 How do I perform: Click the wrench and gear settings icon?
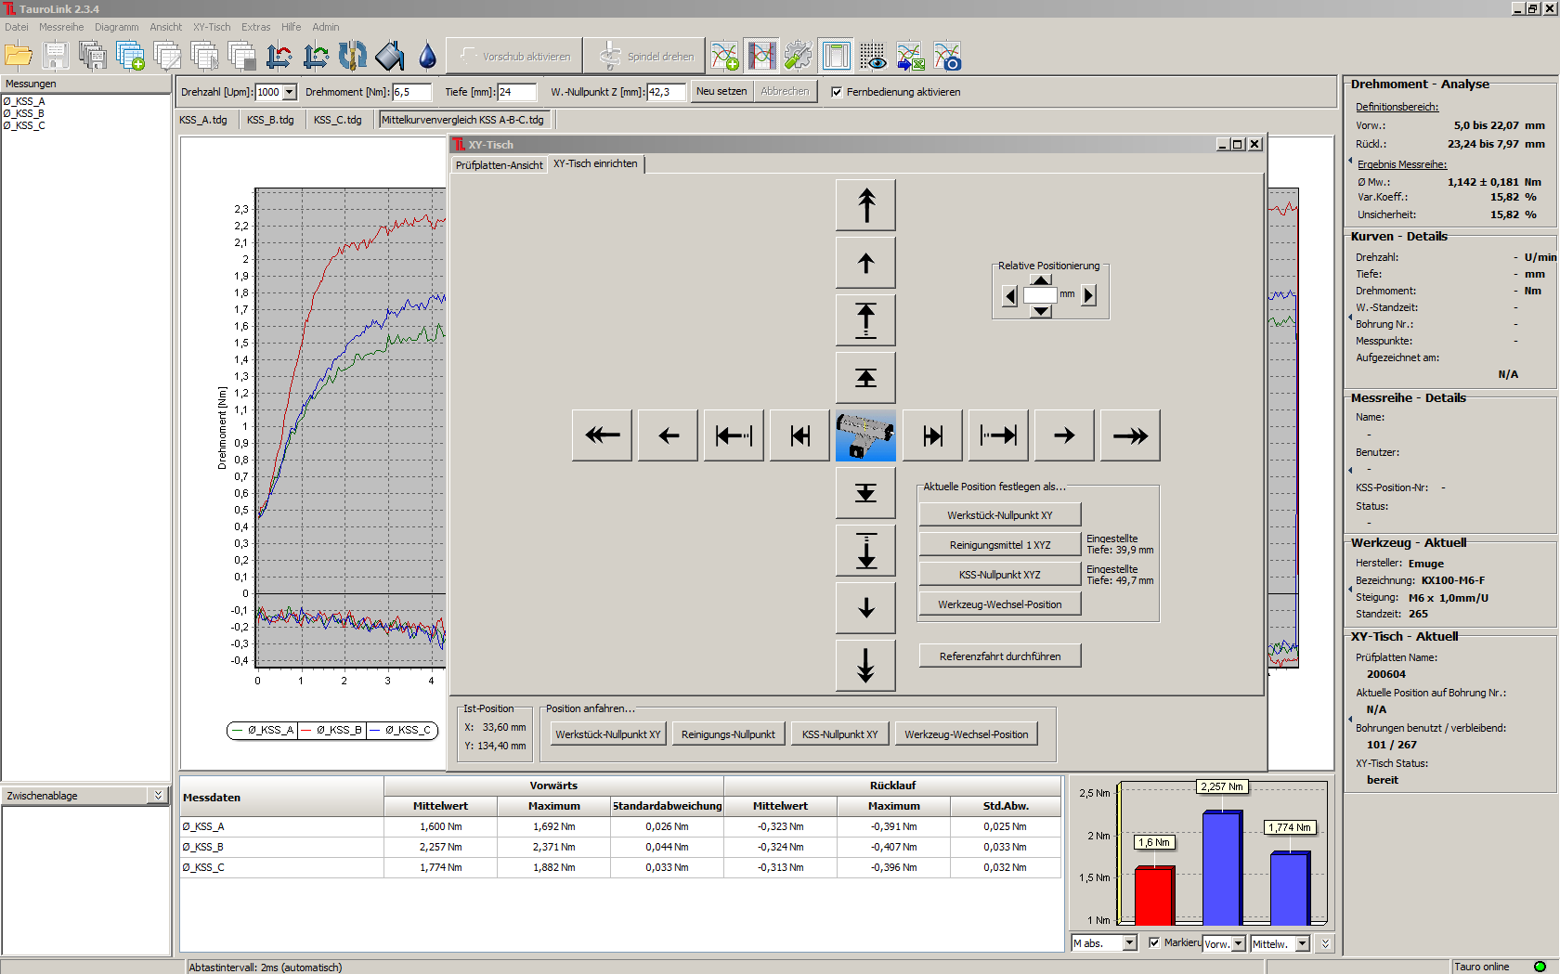(x=799, y=56)
